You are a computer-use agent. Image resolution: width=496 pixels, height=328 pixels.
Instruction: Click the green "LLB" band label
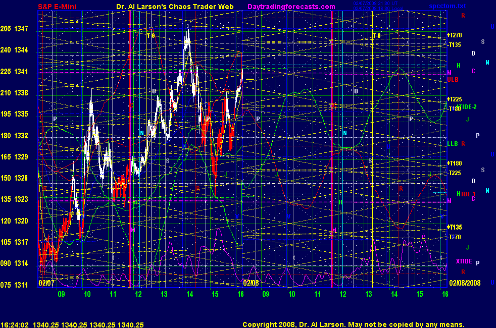pyautogui.click(x=453, y=143)
